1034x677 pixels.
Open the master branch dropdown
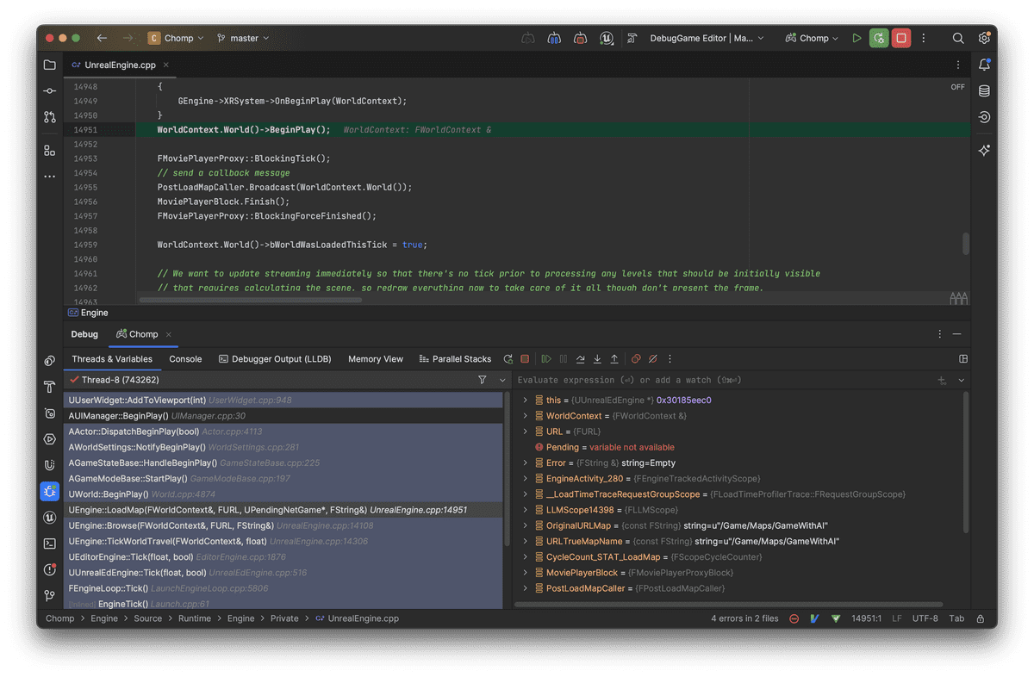(243, 38)
